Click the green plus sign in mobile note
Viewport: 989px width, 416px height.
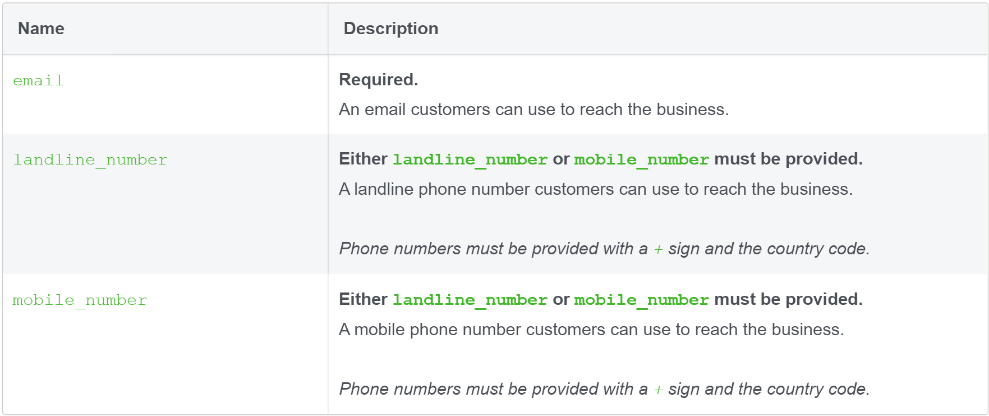[659, 390]
